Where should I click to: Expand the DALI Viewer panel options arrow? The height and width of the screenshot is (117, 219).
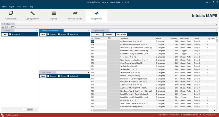click(88, 73)
